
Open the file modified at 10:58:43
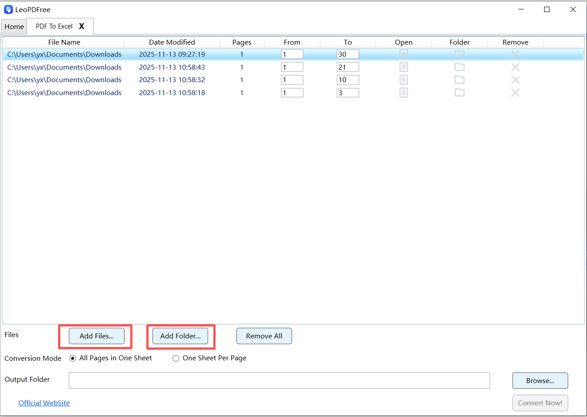[x=403, y=67]
